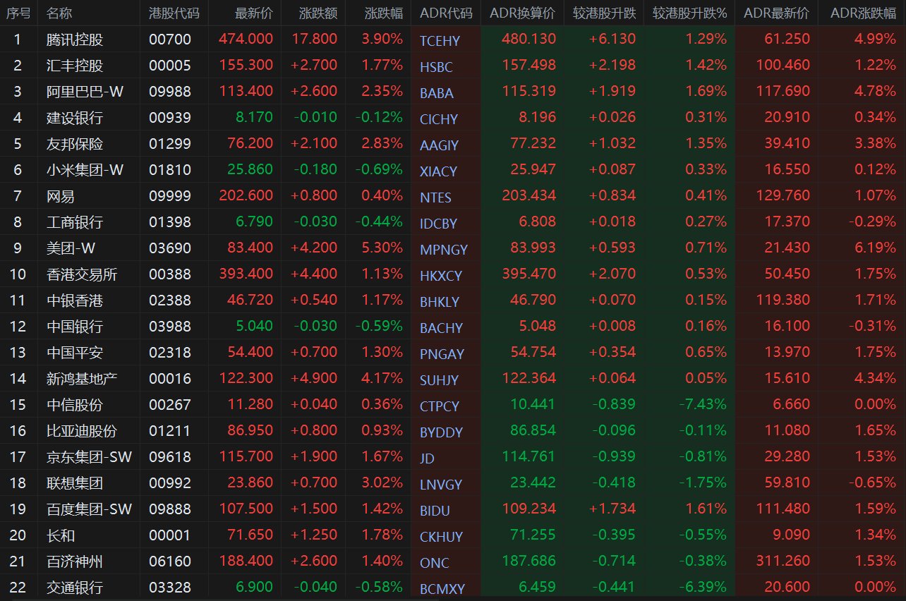Image resolution: width=906 pixels, height=601 pixels.
Task: Select the 长和 stock name
Action: pos(61,535)
